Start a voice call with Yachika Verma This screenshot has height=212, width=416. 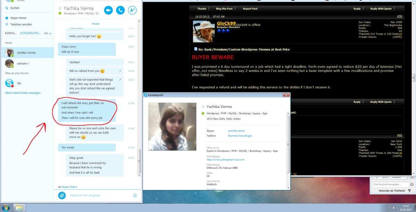[x=120, y=10]
